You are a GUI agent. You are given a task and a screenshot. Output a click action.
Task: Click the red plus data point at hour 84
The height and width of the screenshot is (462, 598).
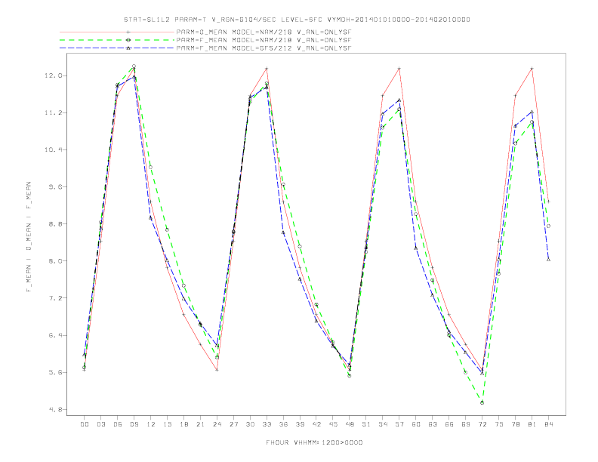tap(548, 202)
